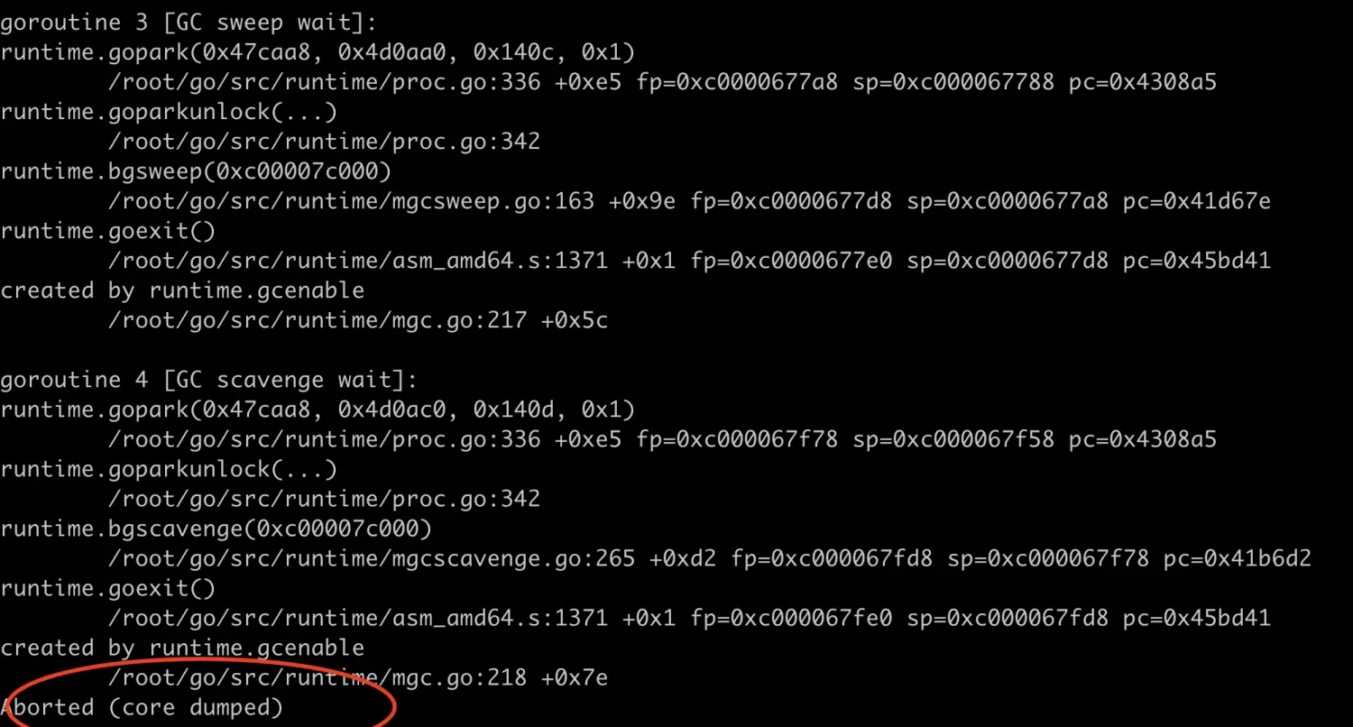Click the first runtime.goexit() line
Screen dimensions: 1353x727
pos(107,231)
